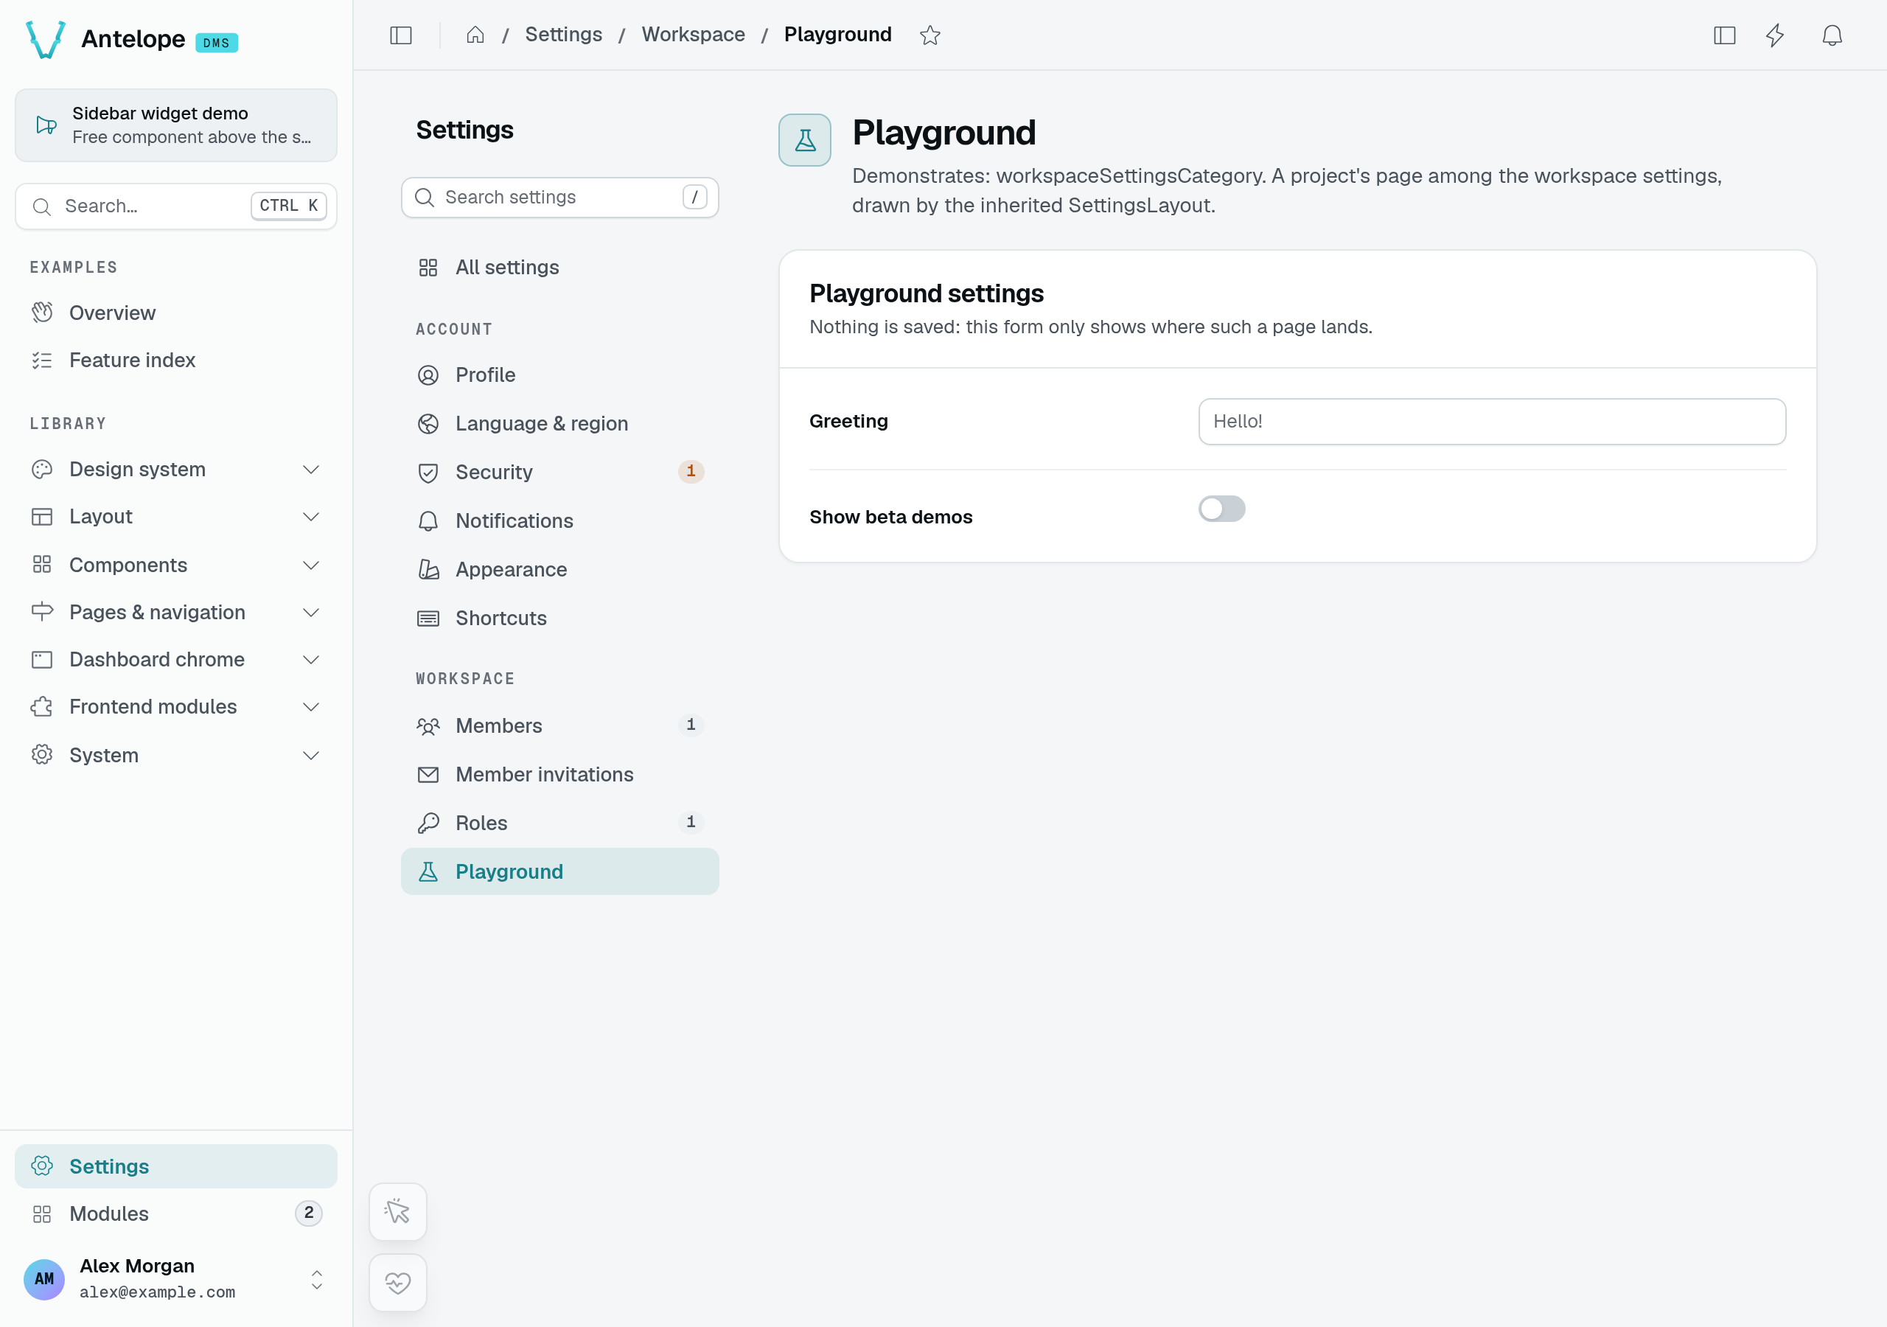Star the Playground page as favorite
Viewport: 1887px width, 1327px height.
click(929, 35)
